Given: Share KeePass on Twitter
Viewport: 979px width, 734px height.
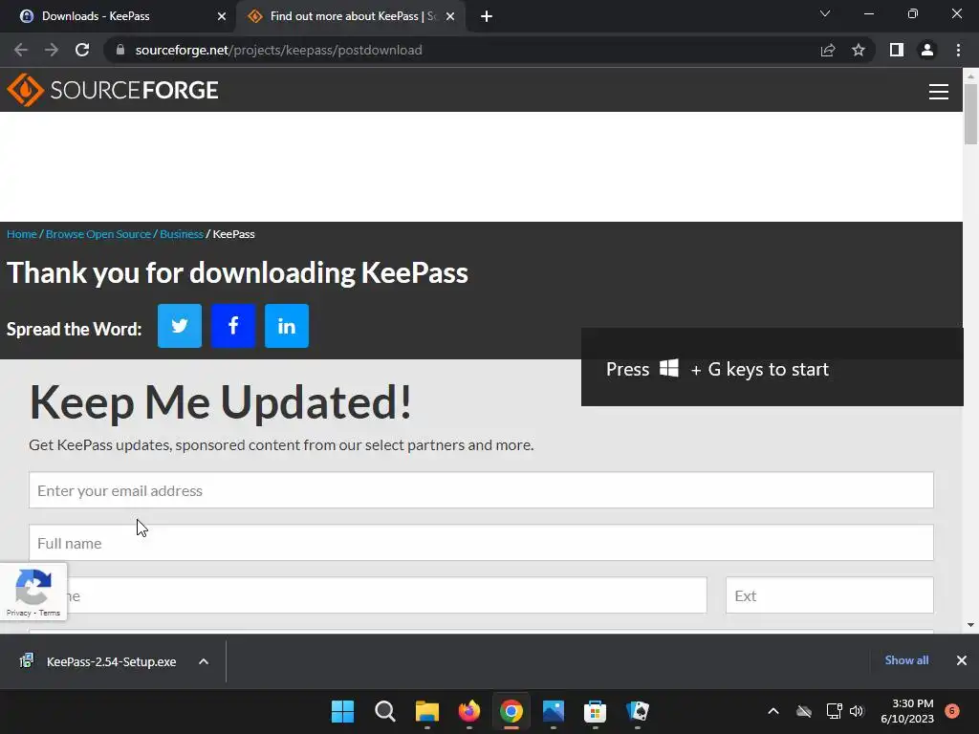Looking at the screenshot, I should [180, 326].
